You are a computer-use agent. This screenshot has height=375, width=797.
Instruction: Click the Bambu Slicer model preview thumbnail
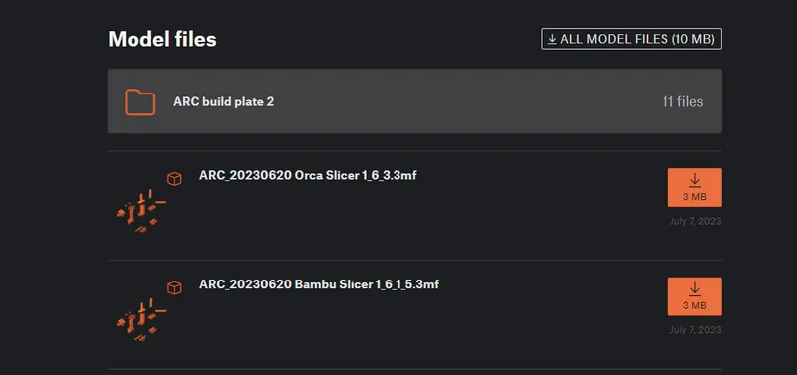(x=140, y=320)
